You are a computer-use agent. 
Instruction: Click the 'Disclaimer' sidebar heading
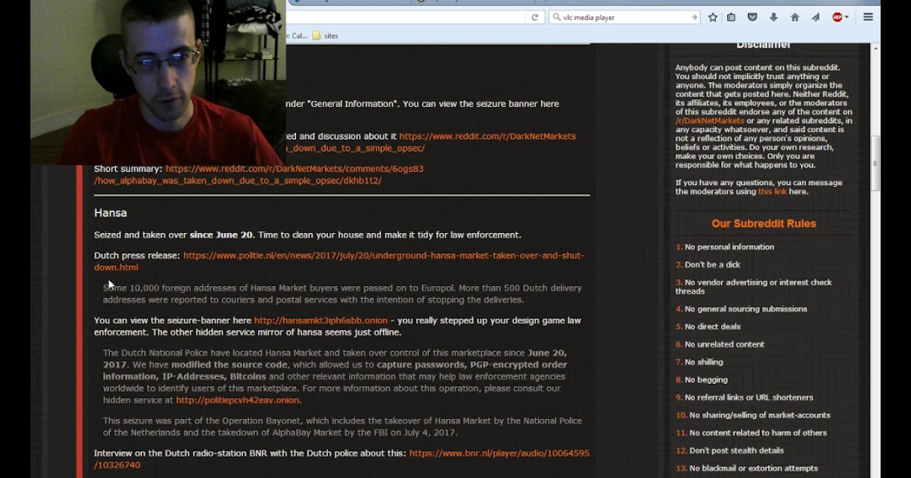coord(764,46)
